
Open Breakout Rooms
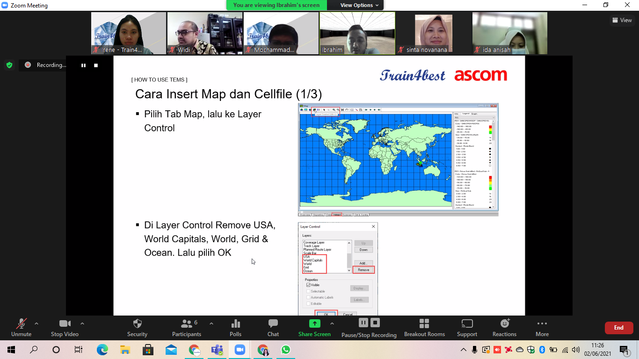424,324
